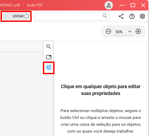Open the page layout panel icon
149x136 pixels.
49,57
